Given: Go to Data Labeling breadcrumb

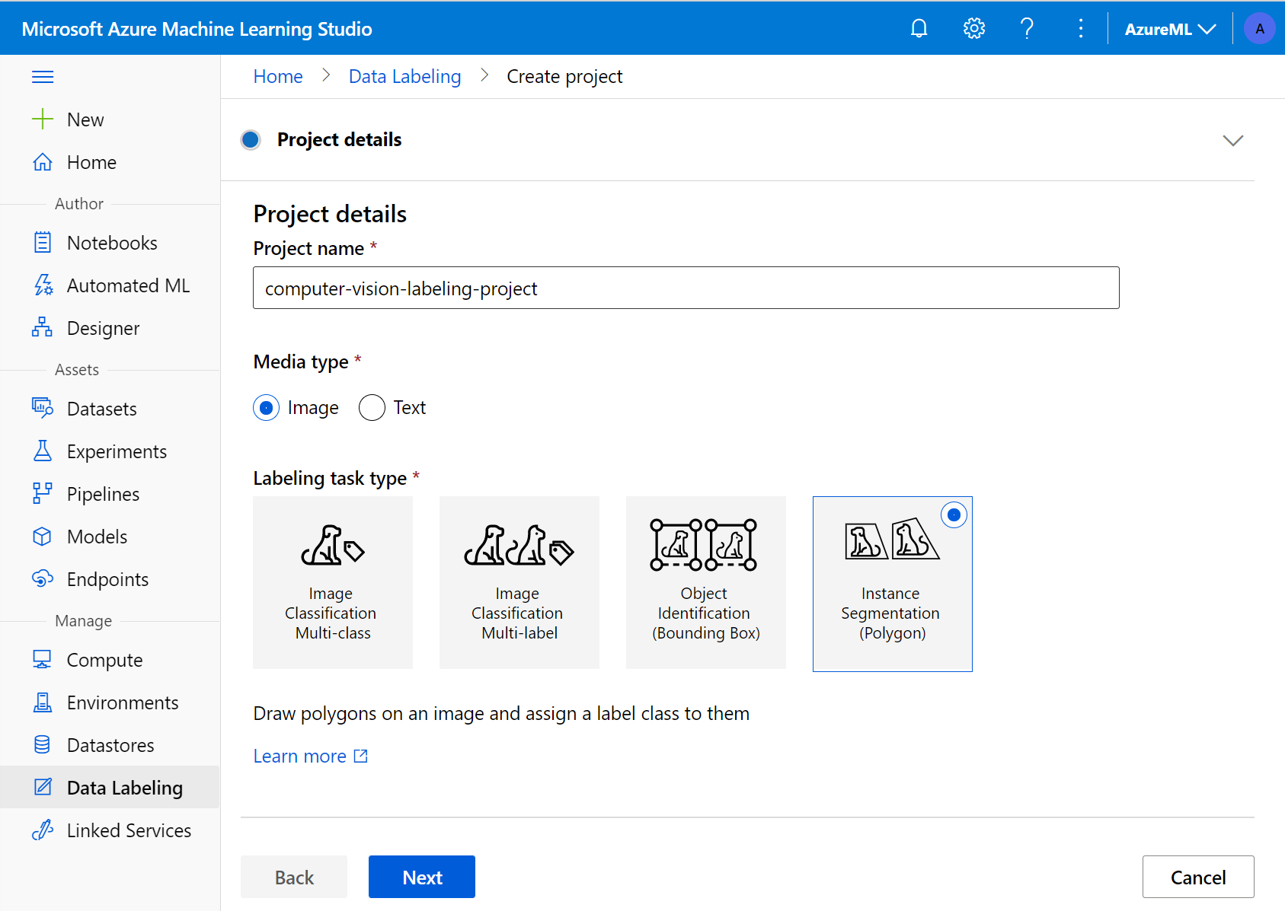Looking at the screenshot, I should pos(405,76).
